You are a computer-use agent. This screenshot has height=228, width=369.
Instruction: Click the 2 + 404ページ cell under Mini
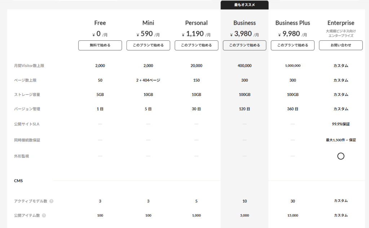tap(148, 80)
